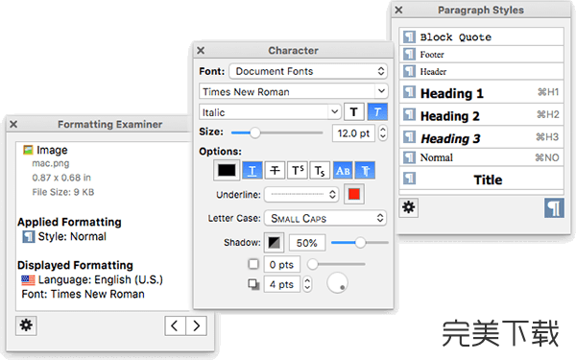Screen dimensions: 576x360
Task: Close the Paragraph Styles panel
Action: tap(398, 10)
